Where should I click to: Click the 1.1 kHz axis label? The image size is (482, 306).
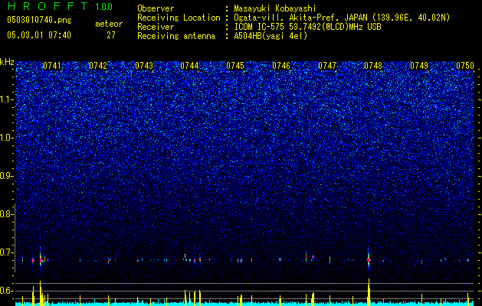click(x=7, y=99)
